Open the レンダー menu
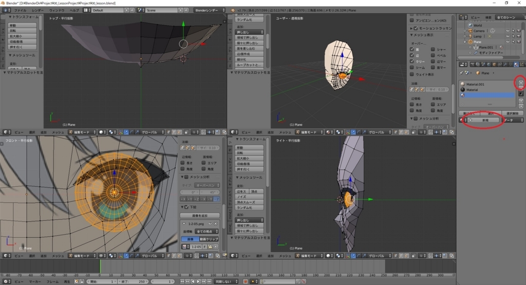Screen dimensions: 526x285 [37, 10]
